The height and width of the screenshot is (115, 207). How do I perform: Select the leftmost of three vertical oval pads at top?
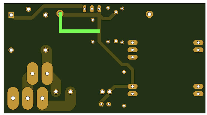pyautogui.click(x=85, y=9)
